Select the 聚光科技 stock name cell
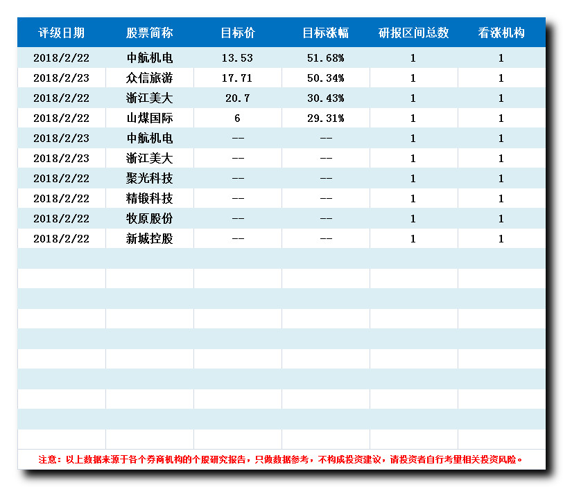The width and height of the screenshot is (563, 487). 149,178
